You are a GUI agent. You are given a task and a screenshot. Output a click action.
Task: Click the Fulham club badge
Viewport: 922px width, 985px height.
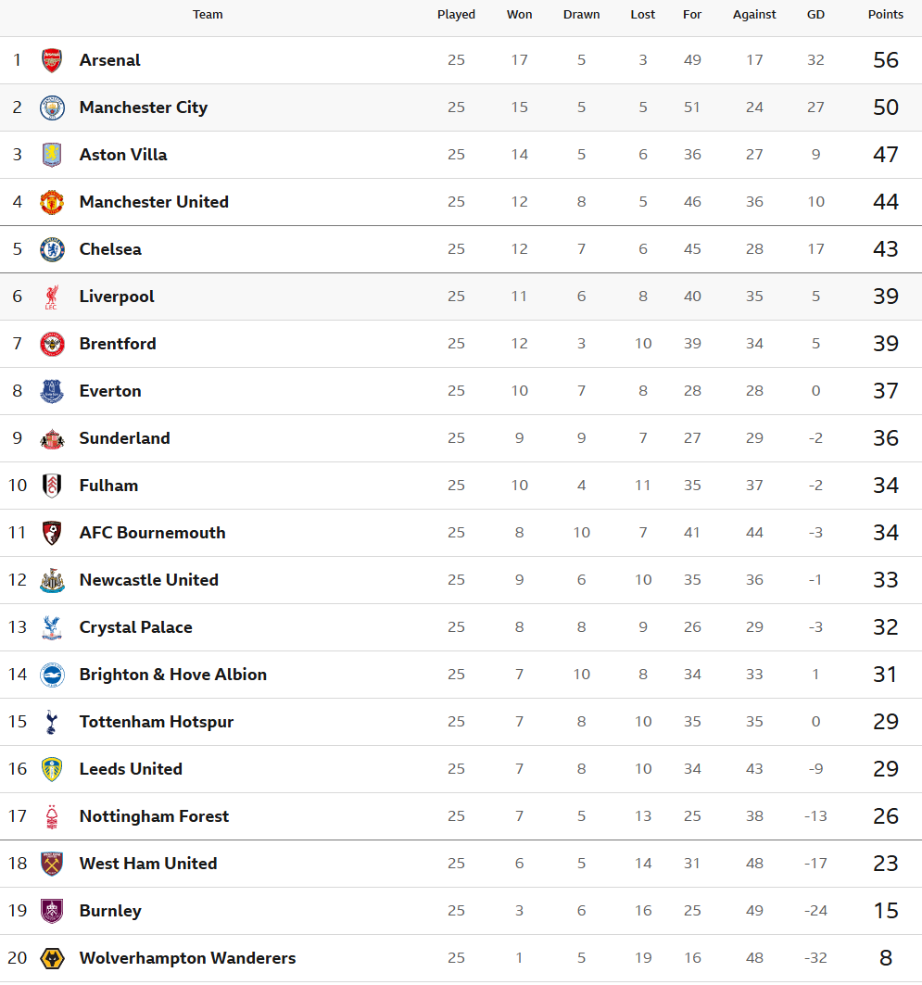click(52, 486)
